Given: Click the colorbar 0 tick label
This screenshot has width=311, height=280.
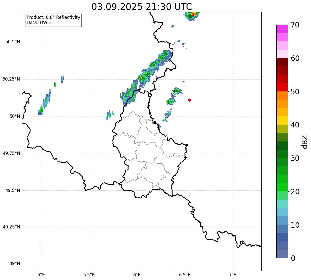Looking at the screenshot, I should coord(293,258).
